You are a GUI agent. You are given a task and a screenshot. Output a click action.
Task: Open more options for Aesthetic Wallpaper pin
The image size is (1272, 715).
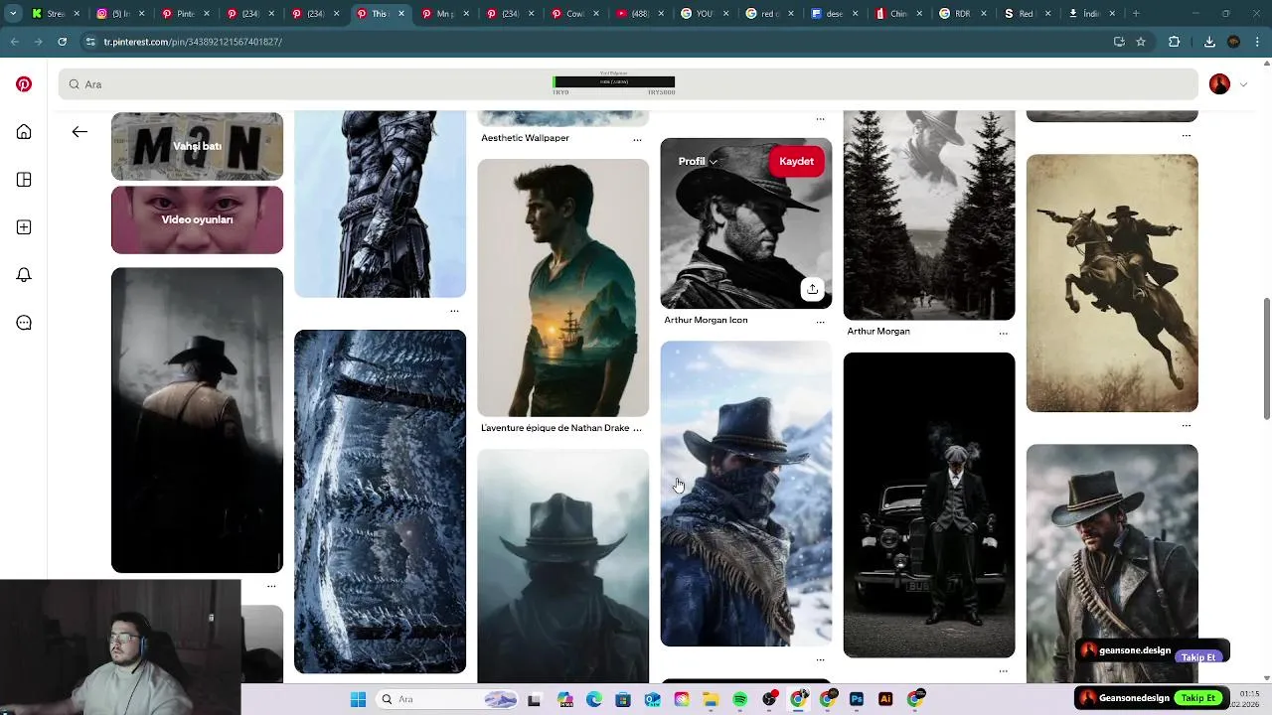coord(637,139)
